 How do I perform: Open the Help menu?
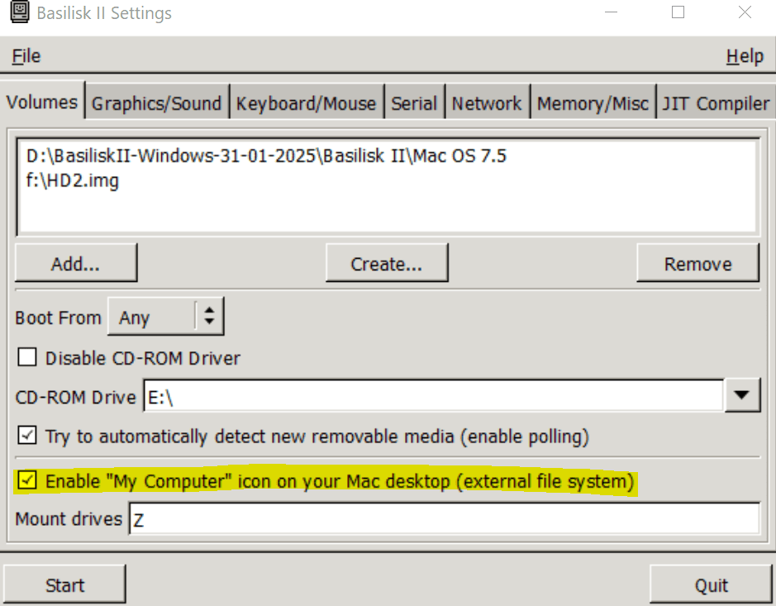[x=744, y=56]
